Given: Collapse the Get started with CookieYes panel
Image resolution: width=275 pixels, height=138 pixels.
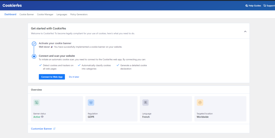Looking at the screenshot, I should tap(245, 31).
